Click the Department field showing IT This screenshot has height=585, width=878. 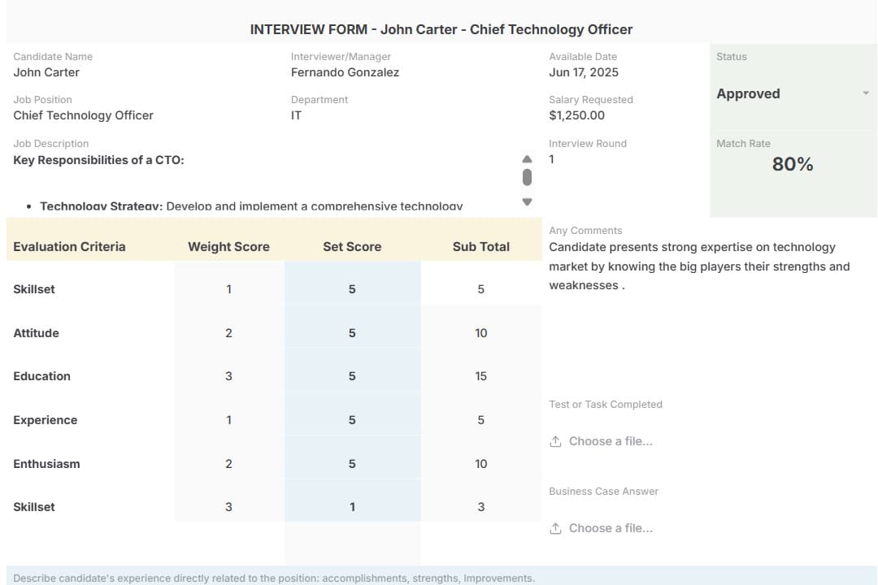coord(296,115)
